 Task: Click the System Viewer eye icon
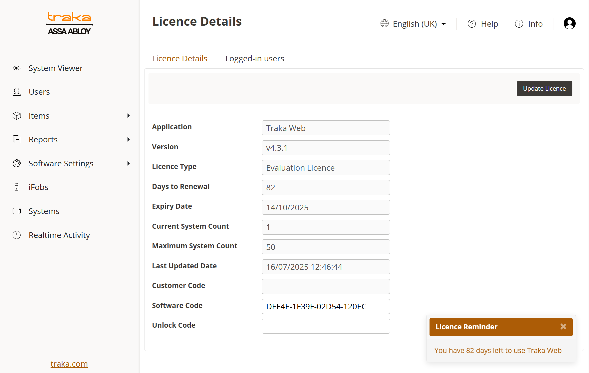tap(17, 68)
